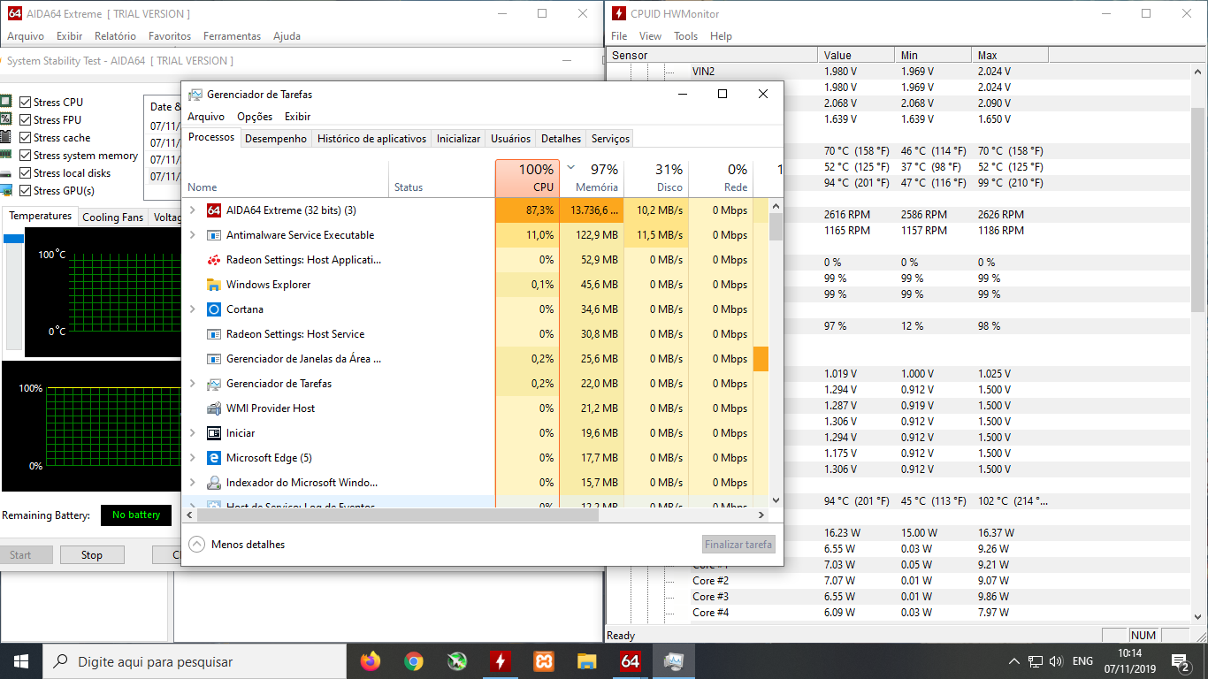
Task: Switch to AIDA64 taskbar icon
Action: 631,660
